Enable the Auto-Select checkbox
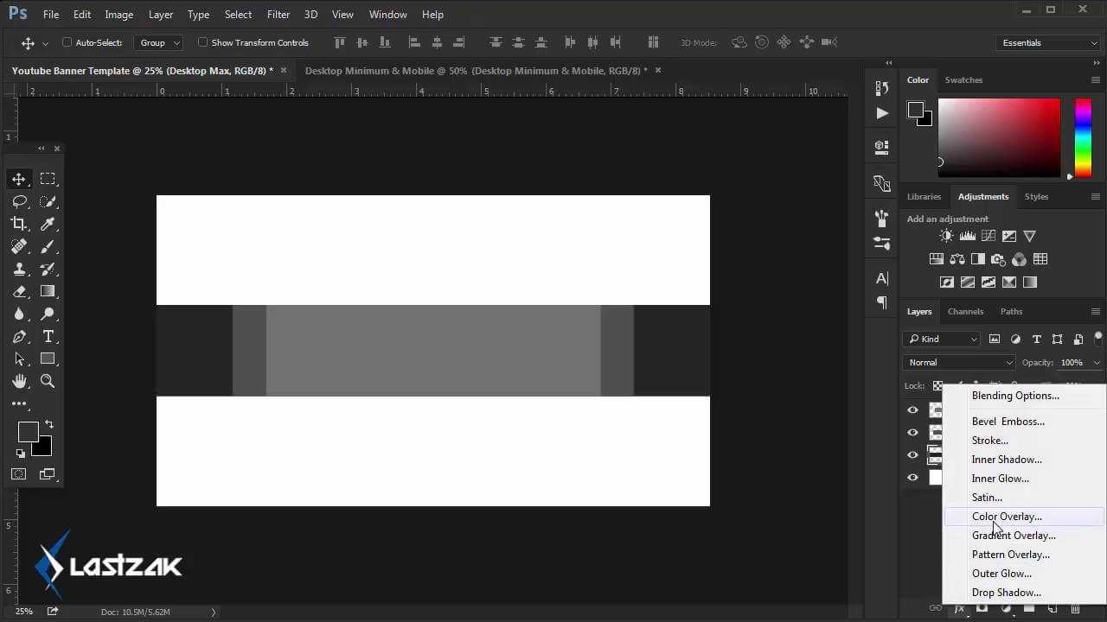 pyautogui.click(x=67, y=42)
